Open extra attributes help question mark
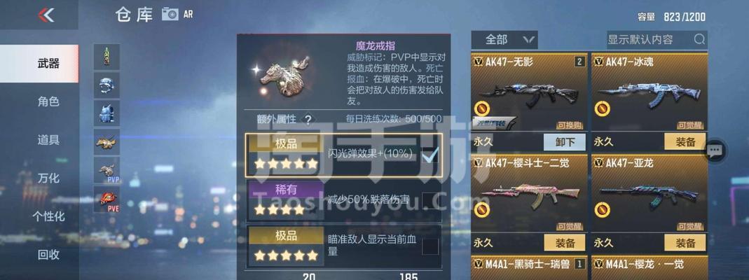Screen dimensions: 749x280 [308, 119]
